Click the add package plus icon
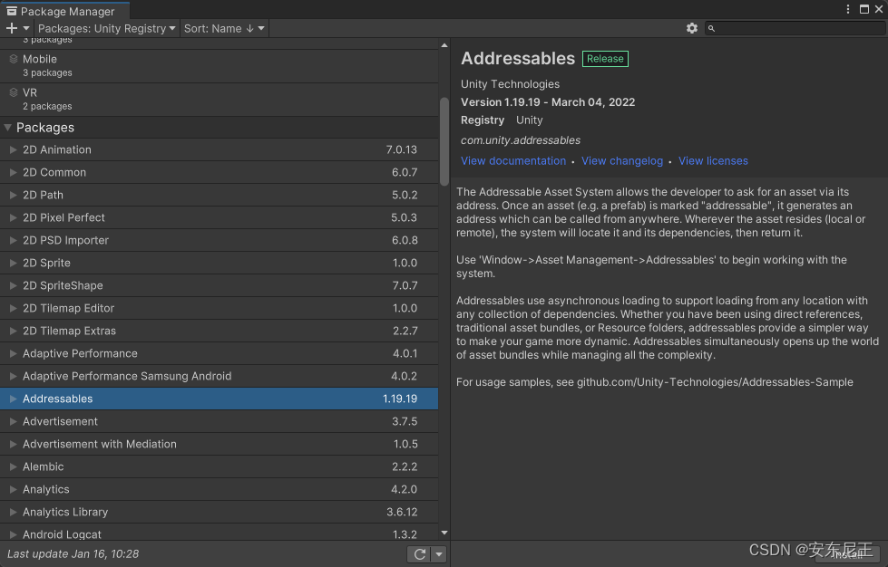This screenshot has width=888, height=567. click(11, 28)
